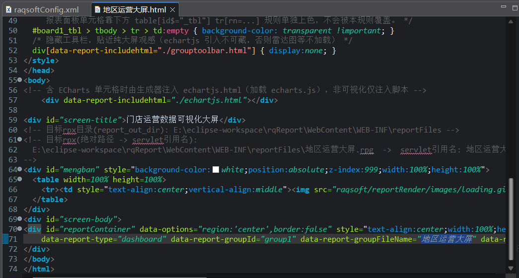Click region:'center',border:false on line 70
The width and height of the screenshot is (519, 278).
tap(265, 229)
